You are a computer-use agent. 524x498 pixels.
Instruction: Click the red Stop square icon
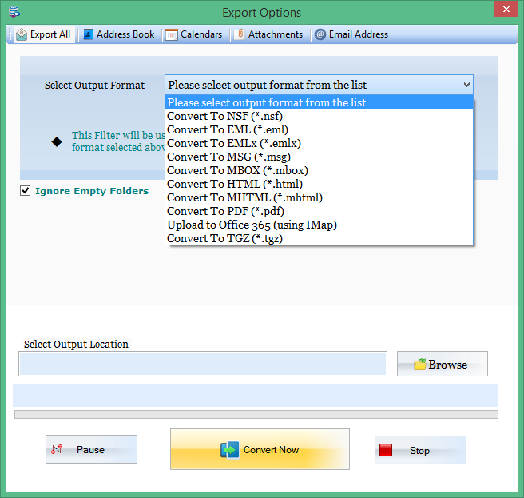(x=386, y=450)
